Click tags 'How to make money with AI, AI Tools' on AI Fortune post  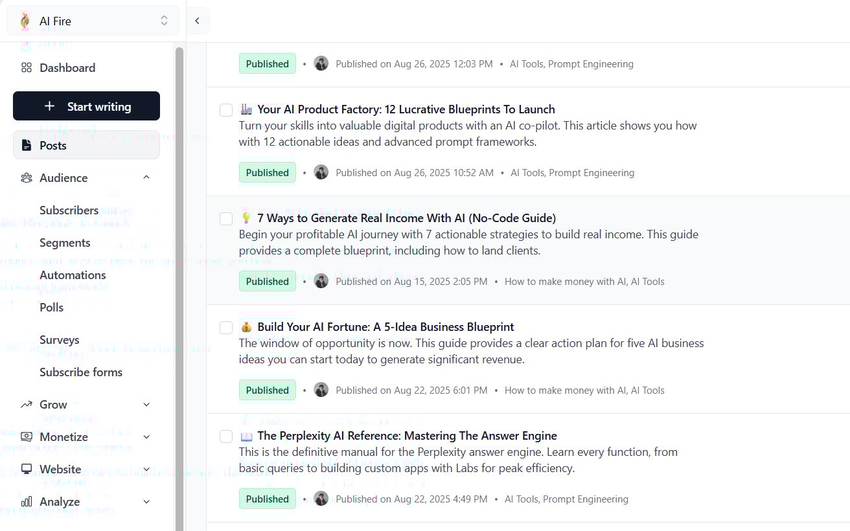click(584, 390)
